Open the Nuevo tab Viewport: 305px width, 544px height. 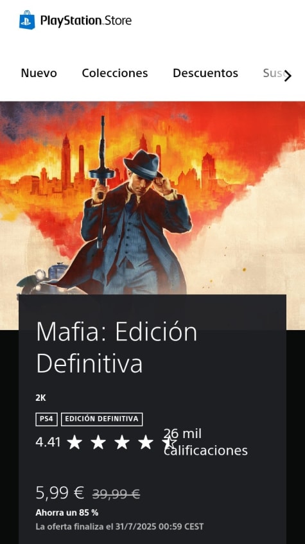tap(39, 73)
